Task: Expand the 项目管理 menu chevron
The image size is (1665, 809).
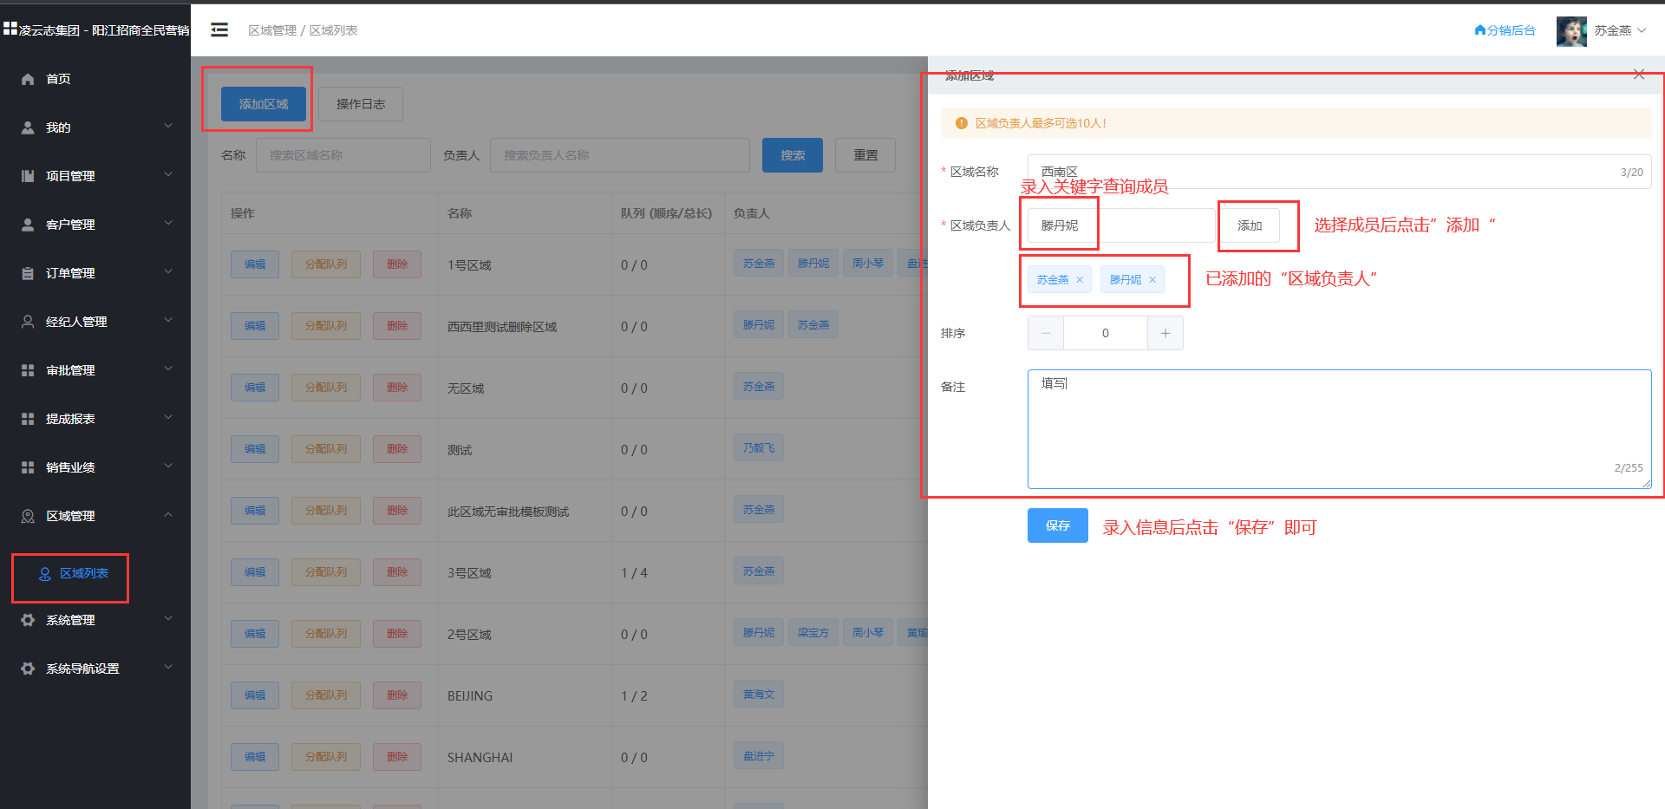Action: coord(168,175)
